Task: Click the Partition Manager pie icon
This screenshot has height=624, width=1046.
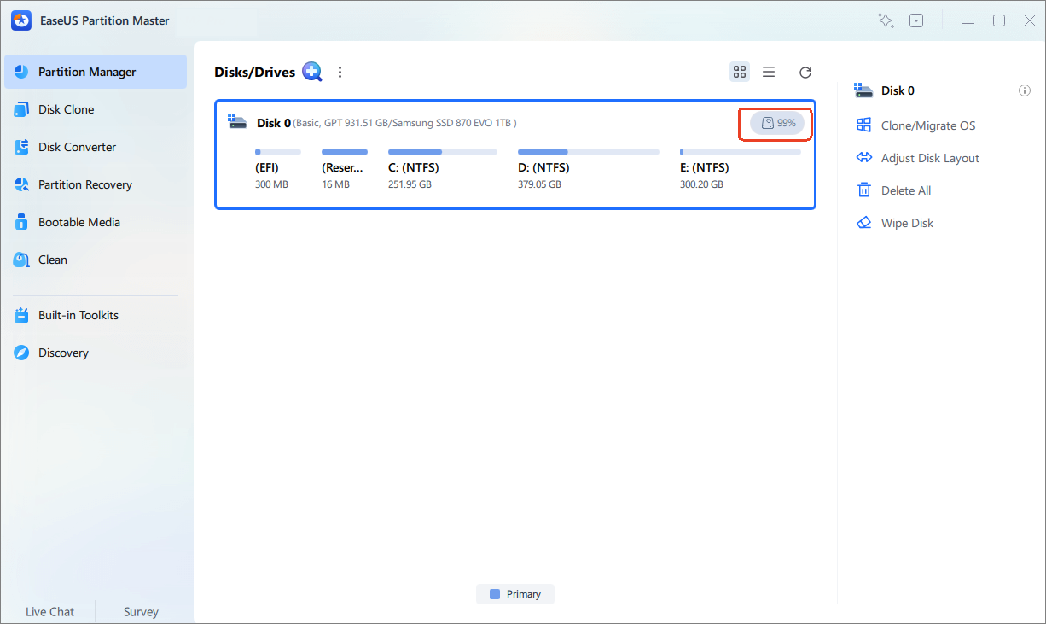Action: click(21, 72)
